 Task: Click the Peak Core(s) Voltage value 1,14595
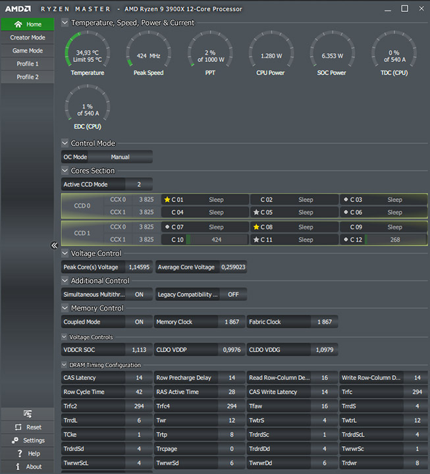pyautogui.click(x=139, y=267)
